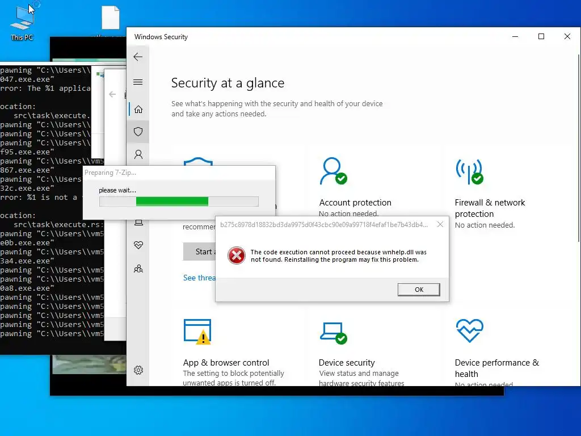Click OK in the wnhelp.dll error dialog

(419, 290)
